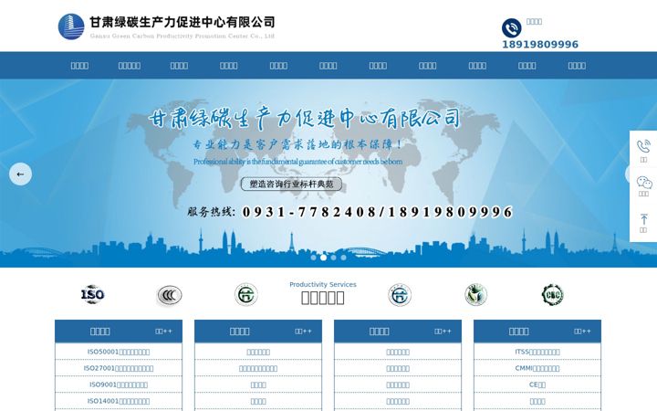Open the ITSS service link

(537, 352)
